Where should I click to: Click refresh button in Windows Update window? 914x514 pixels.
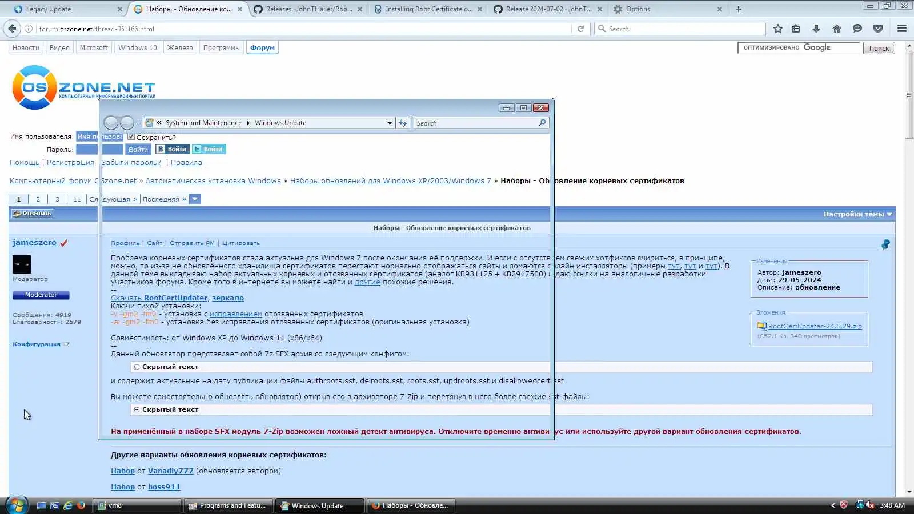[403, 123]
